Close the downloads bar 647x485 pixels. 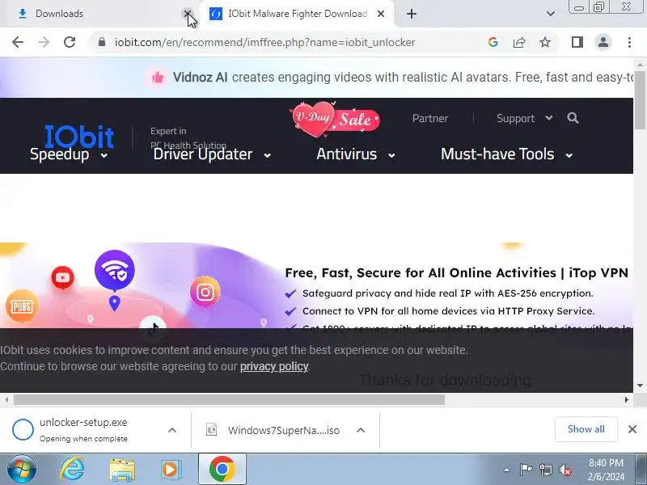tap(632, 429)
